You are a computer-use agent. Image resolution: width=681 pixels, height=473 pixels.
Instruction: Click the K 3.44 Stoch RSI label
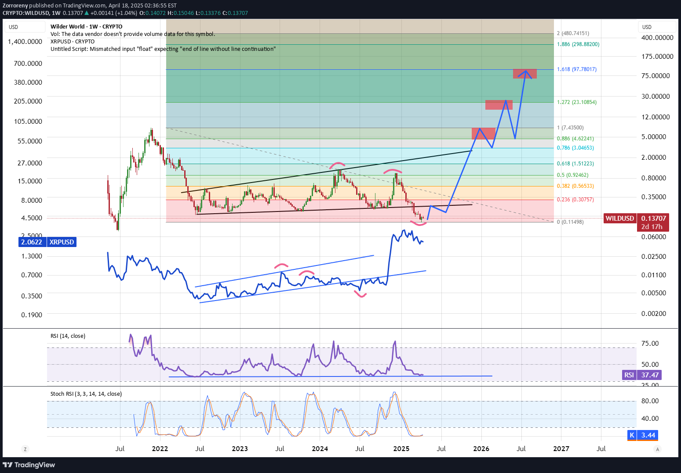(x=643, y=435)
